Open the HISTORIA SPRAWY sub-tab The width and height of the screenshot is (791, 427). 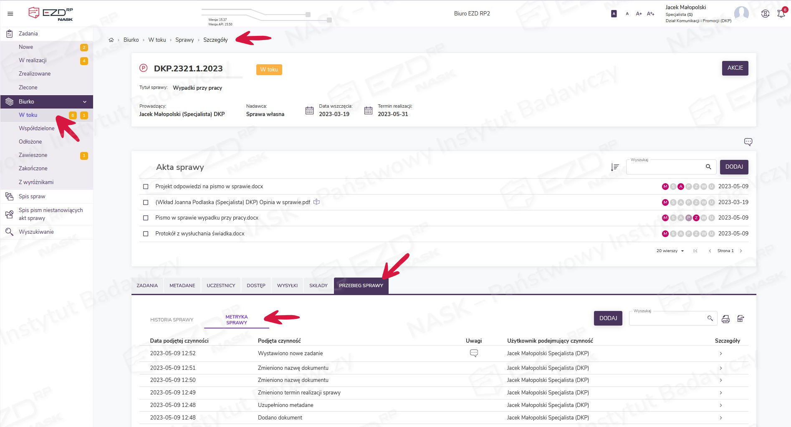click(x=172, y=320)
